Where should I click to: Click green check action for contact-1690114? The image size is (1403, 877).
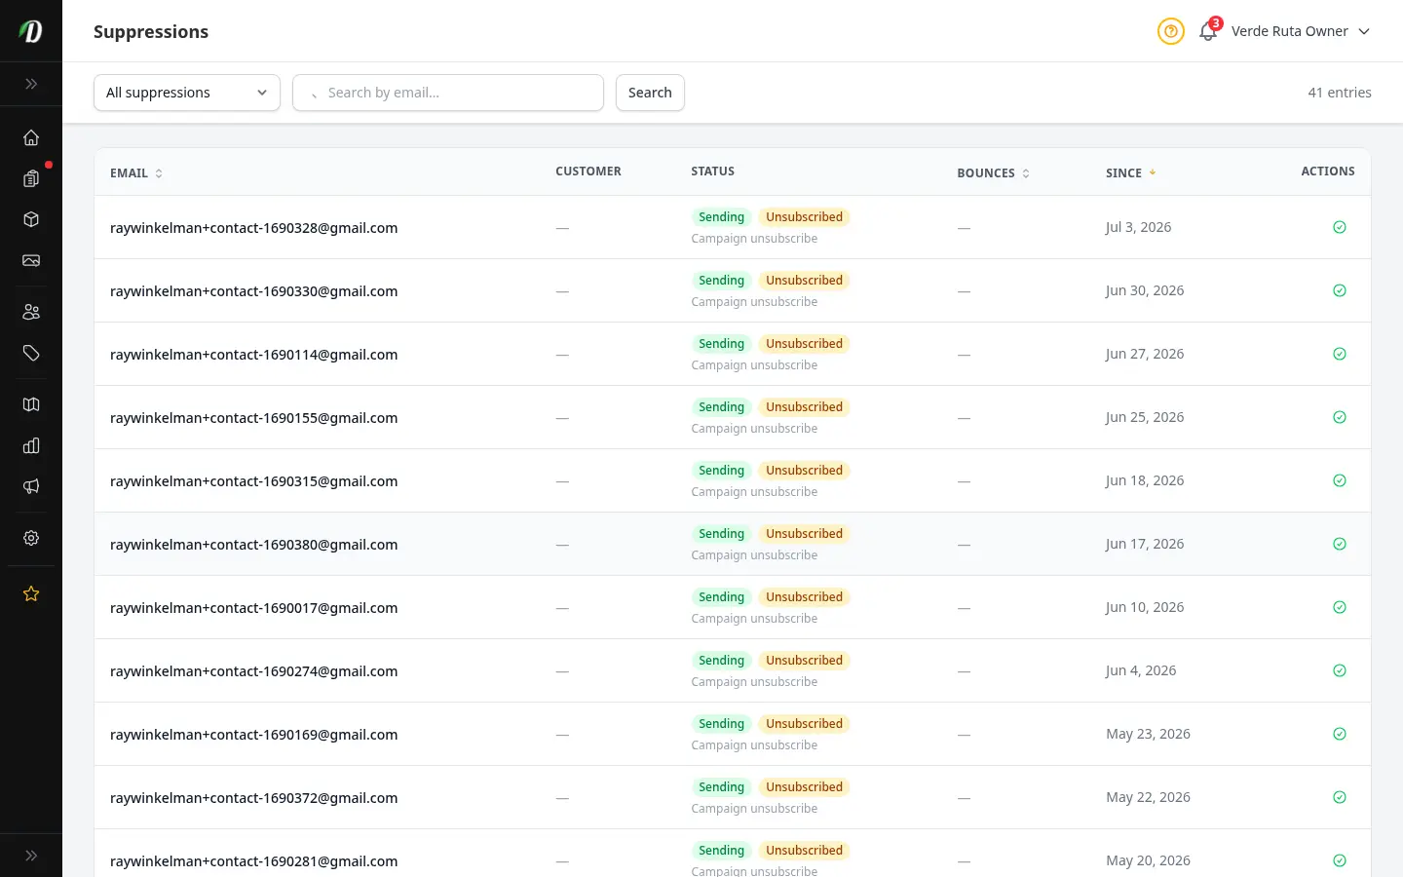click(x=1340, y=354)
